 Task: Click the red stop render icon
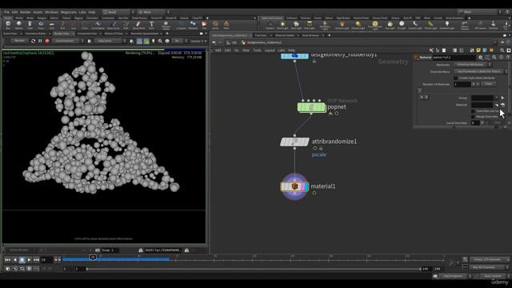(47, 41)
